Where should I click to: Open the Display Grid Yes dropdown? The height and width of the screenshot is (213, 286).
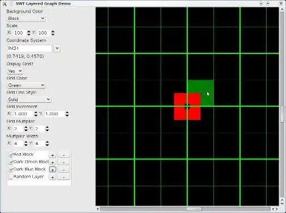point(15,71)
